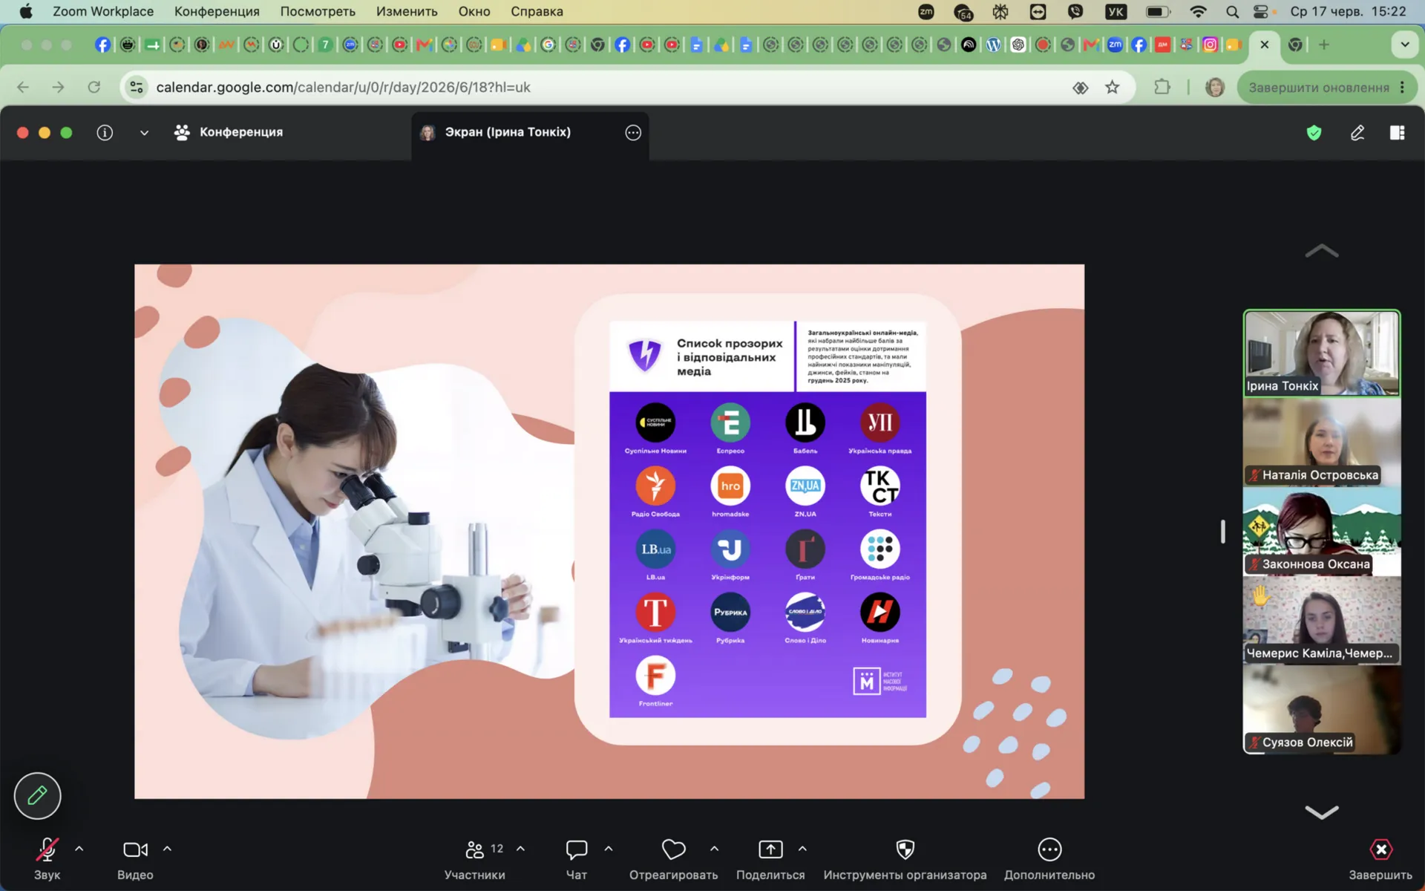Image resolution: width=1425 pixels, height=891 pixels.
Task: Switch the УК keyboard input source
Action: click(1116, 11)
